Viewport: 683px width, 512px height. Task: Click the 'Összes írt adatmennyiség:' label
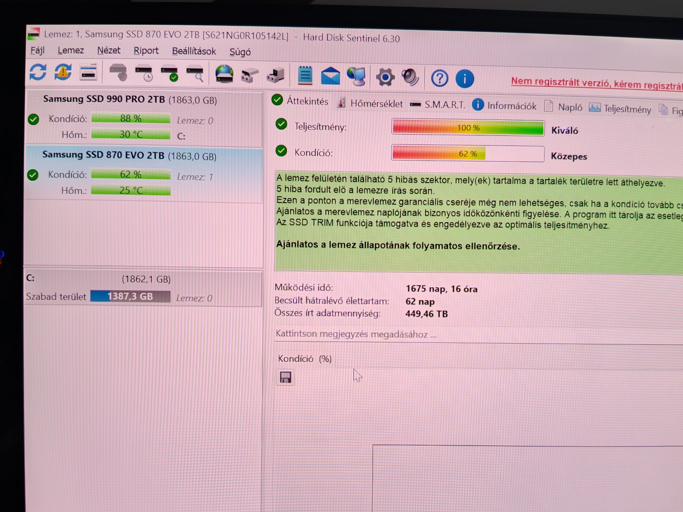click(327, 313)
